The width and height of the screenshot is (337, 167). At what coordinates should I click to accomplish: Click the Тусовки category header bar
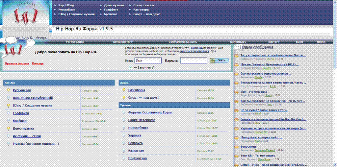tap(174, 105)
